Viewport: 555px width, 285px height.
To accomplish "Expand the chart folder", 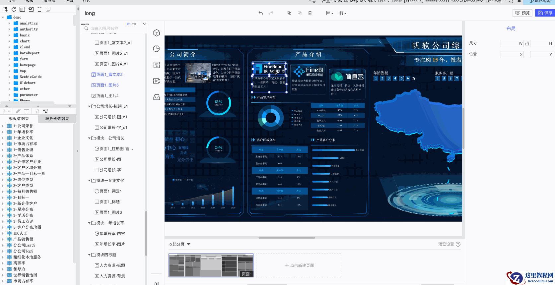I will pyautogui.click(x=9, y=41).
